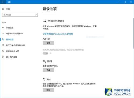Viewport: 134px width, 98px height.
Task: Go to 同步你的设置 page
Action: click(12, 57)
